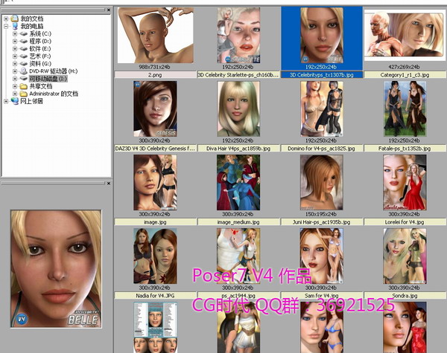447x353 pixels.
Task: Click the BELLE preview image
Action: point(56,269)
